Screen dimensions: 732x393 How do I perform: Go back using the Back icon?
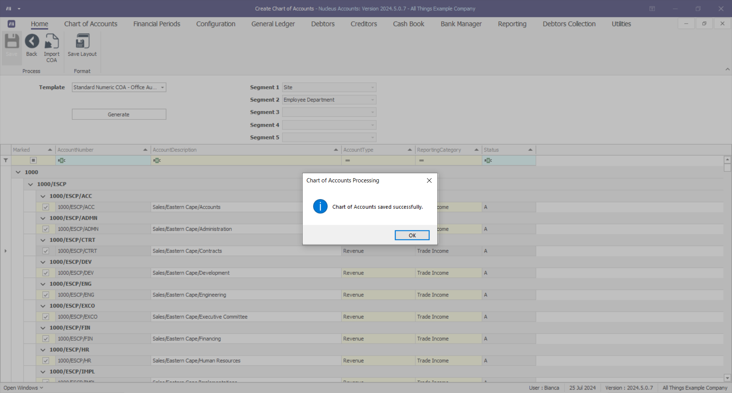(32, 41)
